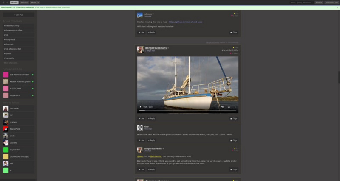Open the #scuttleflotilla channel link
Viewport: 340px width, 181px height.
tap(229, 50)
